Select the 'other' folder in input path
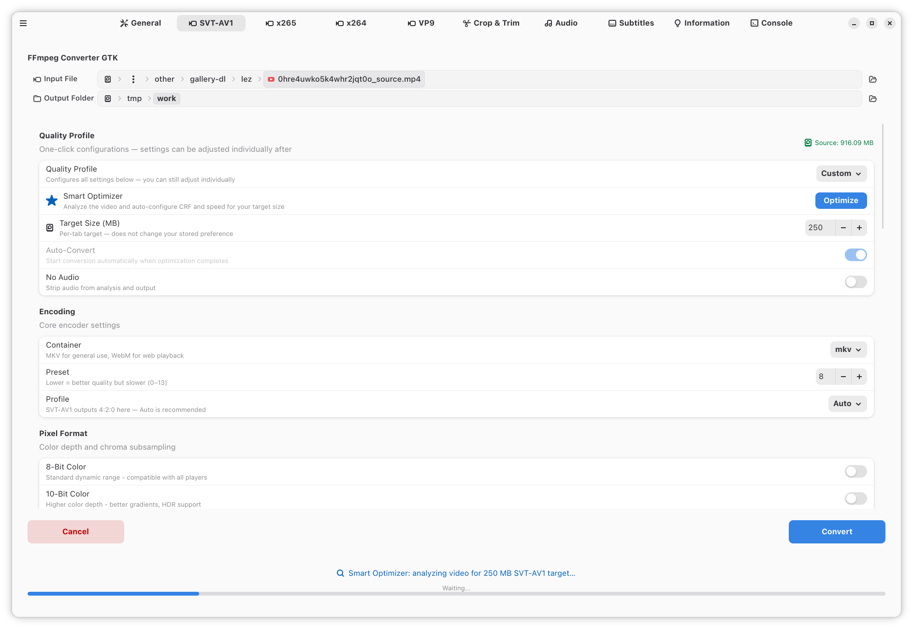Screen dimensions: 913x629 tap(164, 79)
